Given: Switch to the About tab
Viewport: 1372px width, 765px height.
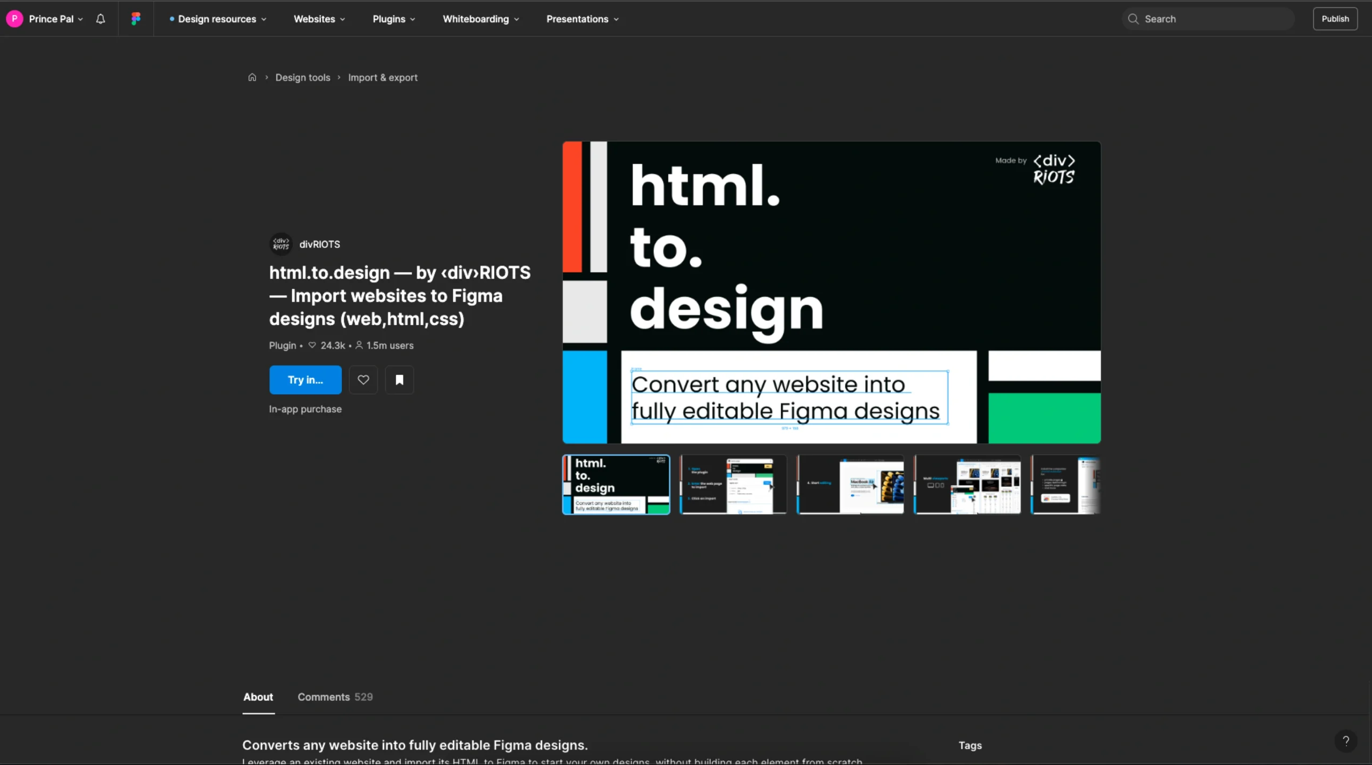Looking at the screenshot, I should click(258, 697).
